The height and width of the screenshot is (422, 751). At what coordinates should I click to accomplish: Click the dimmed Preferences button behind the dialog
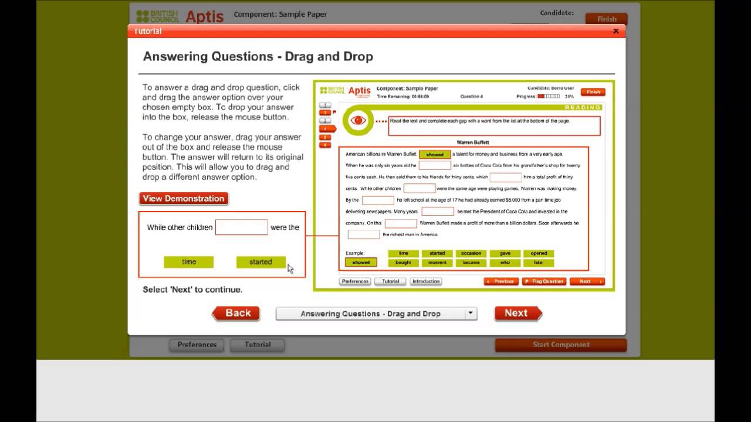click(197, 345)
